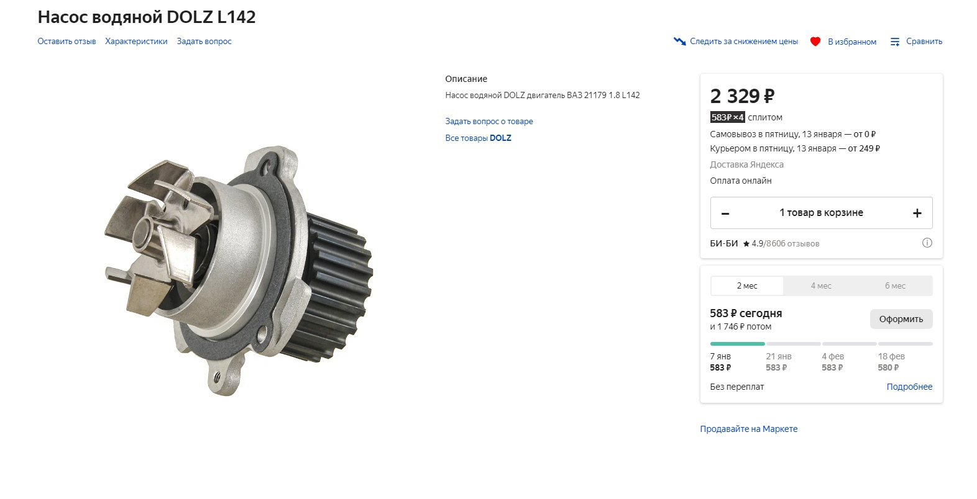The width and height of the screenshot is (977, 499).
Task: Click Задать вопрос under the title
Action: point(204,42)
